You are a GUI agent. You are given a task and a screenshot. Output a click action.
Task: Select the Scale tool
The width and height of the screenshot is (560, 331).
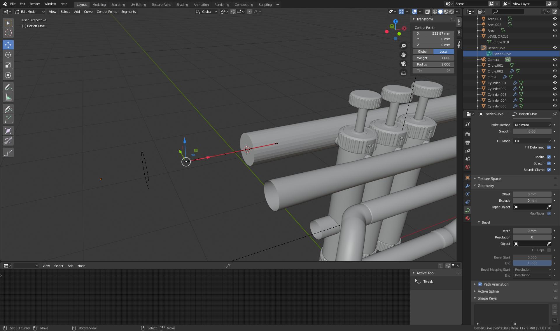(x=8, y=65)
